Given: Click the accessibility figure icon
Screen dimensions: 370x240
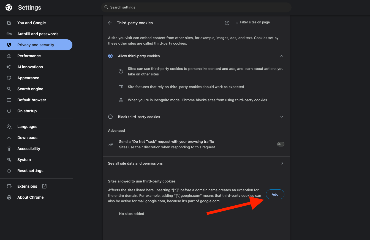Looking at the screenshot, I should (x=9, y=149).
